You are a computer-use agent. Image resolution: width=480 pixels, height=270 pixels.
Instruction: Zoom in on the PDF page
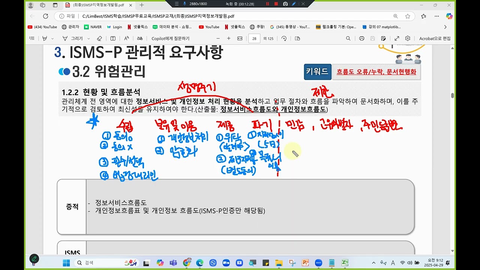(x=229, y=38)
